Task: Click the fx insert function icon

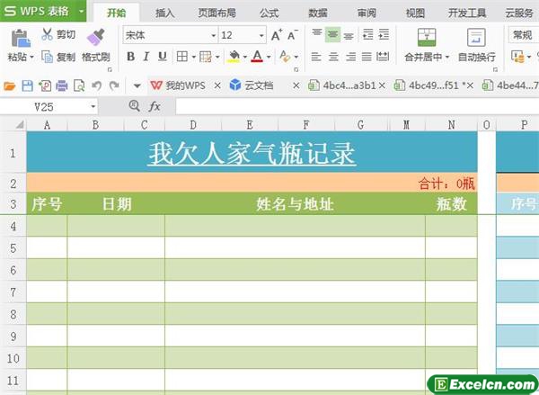Action: [155, 106]
